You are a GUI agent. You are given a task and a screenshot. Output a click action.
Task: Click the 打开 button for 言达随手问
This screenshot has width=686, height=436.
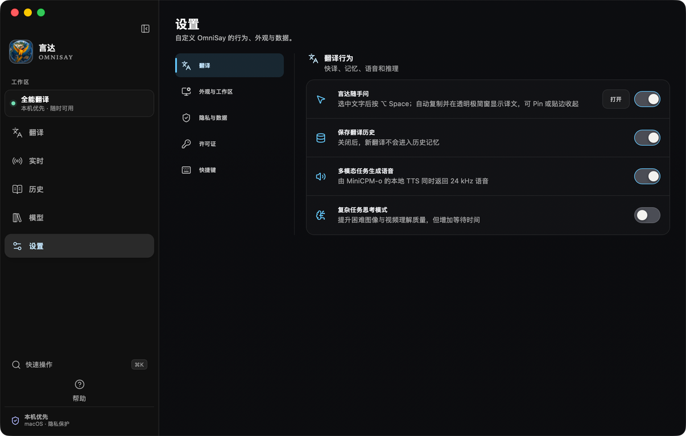click(616, 99)
